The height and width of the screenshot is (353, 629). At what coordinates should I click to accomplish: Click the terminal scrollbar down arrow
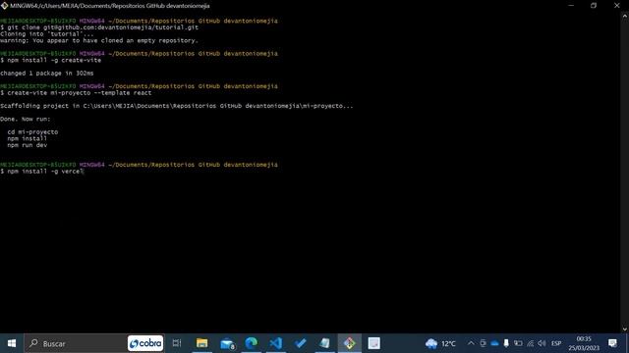click(625, 329)
